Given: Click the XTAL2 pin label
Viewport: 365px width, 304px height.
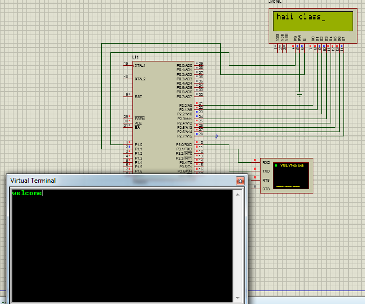Looking at the screenshot, I should pos(140,79).
